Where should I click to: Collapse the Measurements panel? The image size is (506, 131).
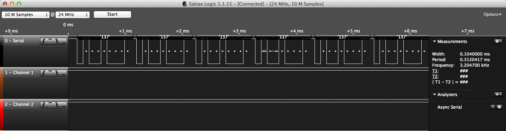point(434,41)
